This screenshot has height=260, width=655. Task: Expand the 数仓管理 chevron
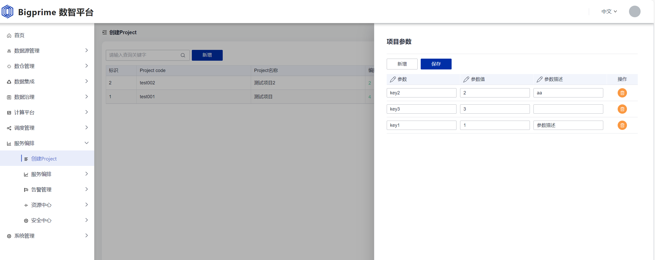[87, 66]
